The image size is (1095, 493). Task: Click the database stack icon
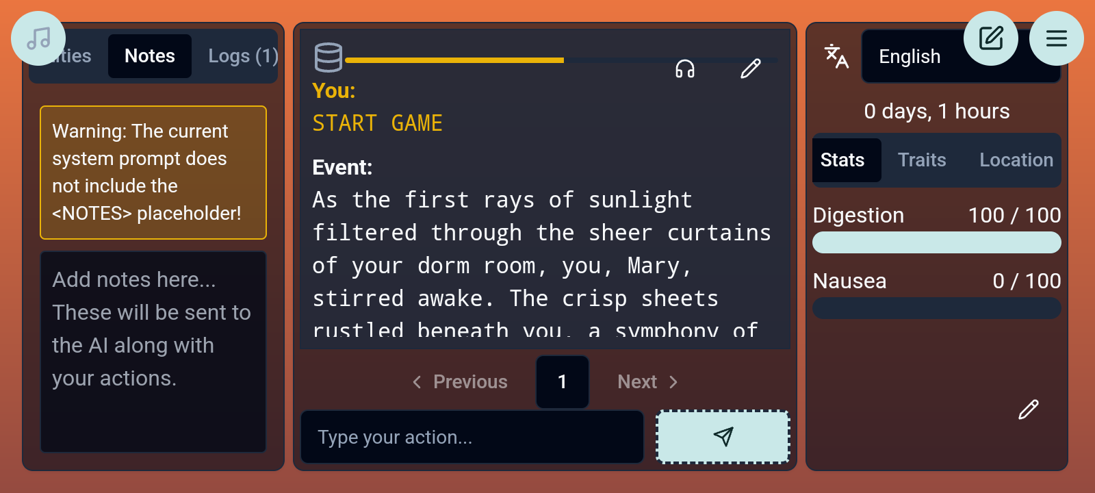point(328,58)
